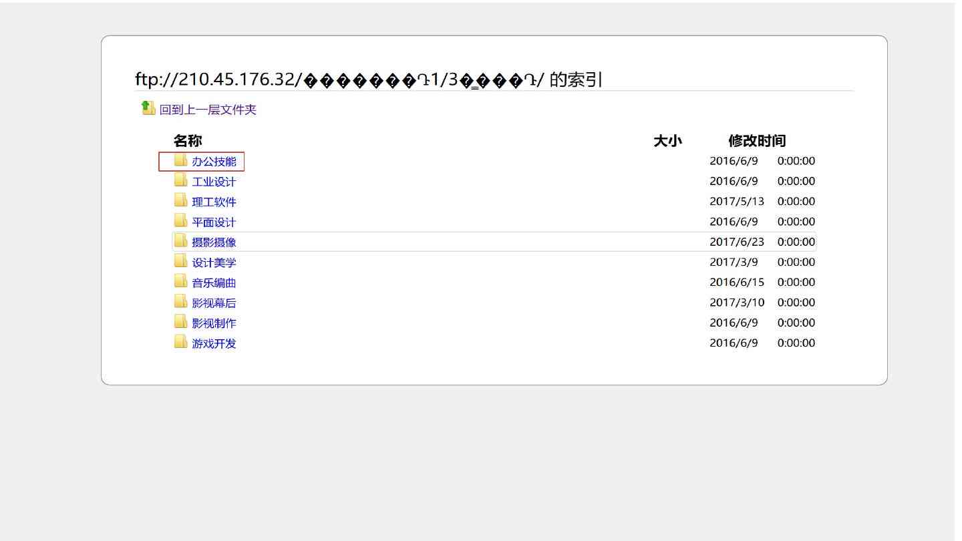Click the folder icon beside 摄影摄像
The height and width of the screenshot is (541, 962).
coord(180,241)
